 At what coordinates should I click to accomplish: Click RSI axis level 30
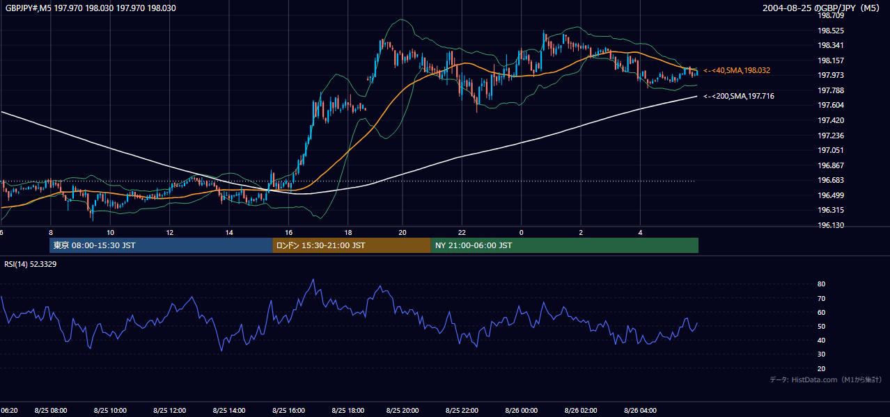pos(822,354)
